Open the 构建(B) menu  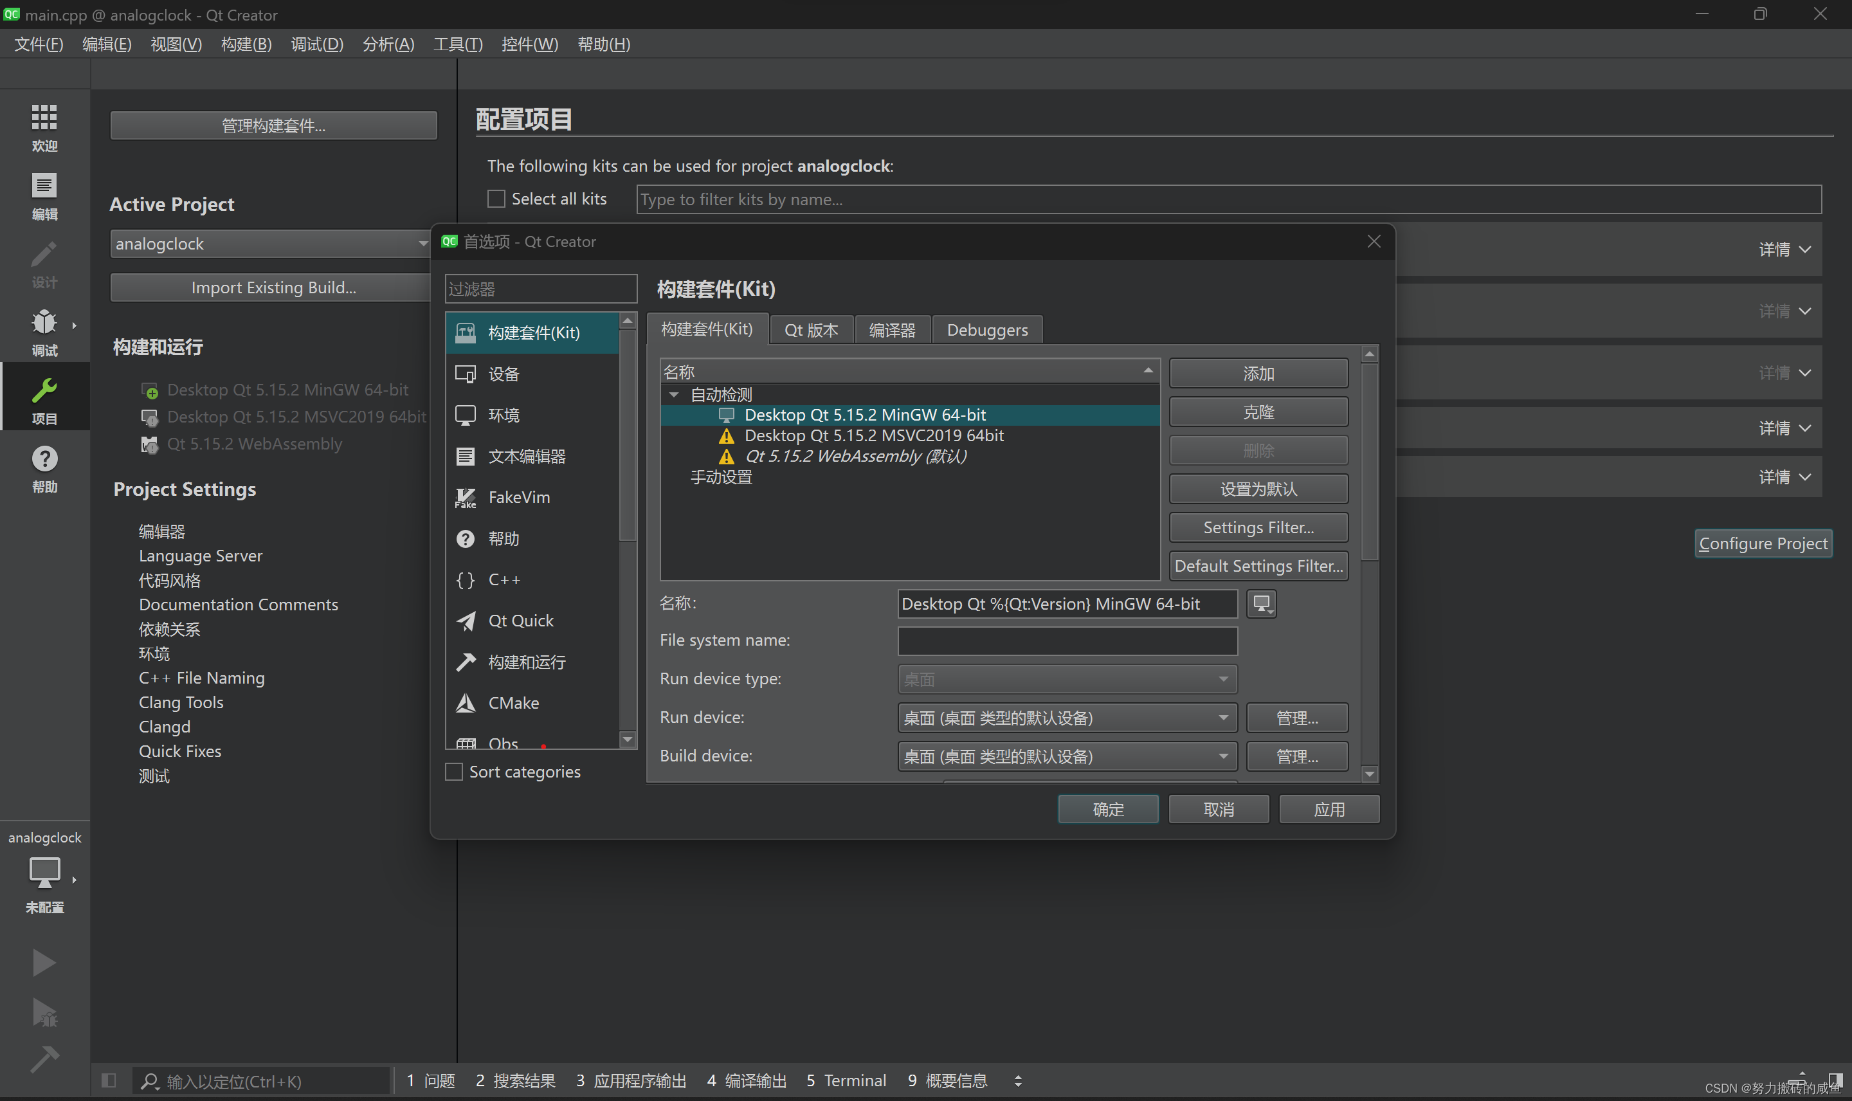pos(246,44)
